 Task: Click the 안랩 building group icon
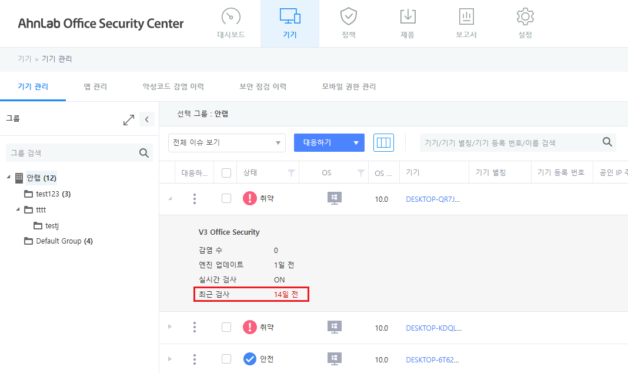(19, 178)
